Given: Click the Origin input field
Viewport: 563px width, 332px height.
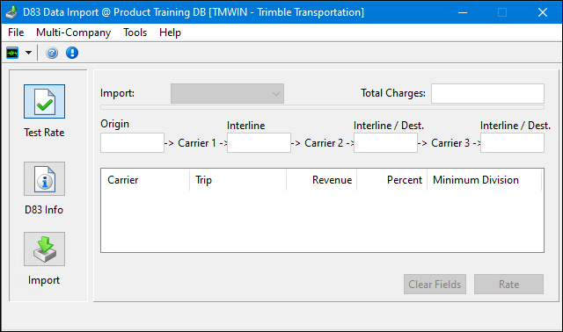Looking at the screenshot, I should pos(132,142).
